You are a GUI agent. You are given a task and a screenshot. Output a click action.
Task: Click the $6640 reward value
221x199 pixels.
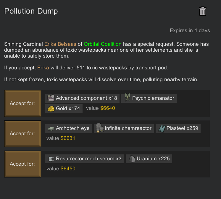108,108
